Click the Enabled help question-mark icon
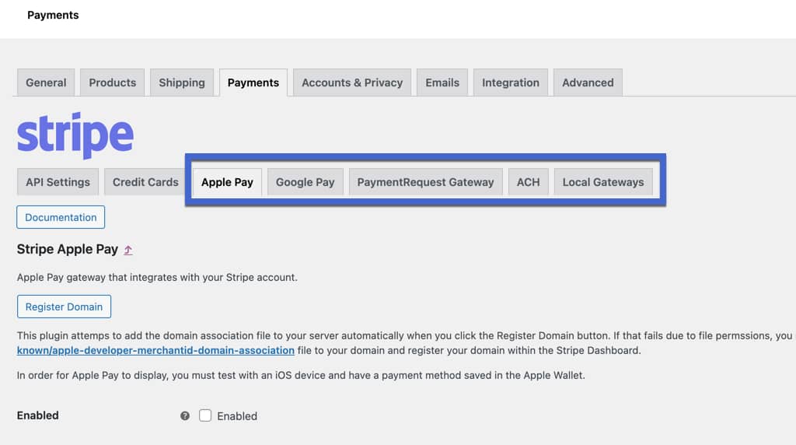 coord(185,415)
